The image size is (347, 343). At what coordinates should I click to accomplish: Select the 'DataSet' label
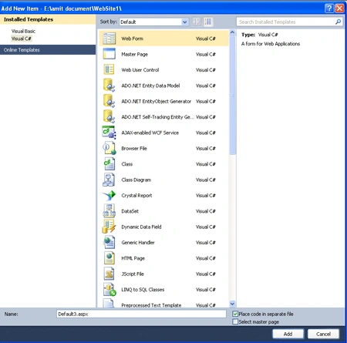coord(130,211)
